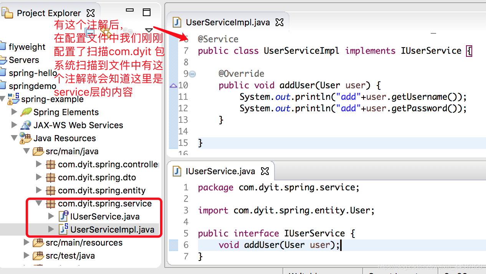Select the src/test/java folder label
The image size is (486, 274).
coord(70,256)
